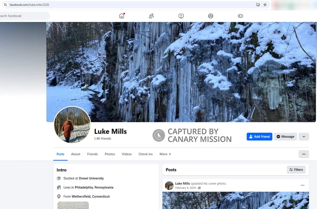
Task: Open the Gaming controller icon
Action: 241,16
